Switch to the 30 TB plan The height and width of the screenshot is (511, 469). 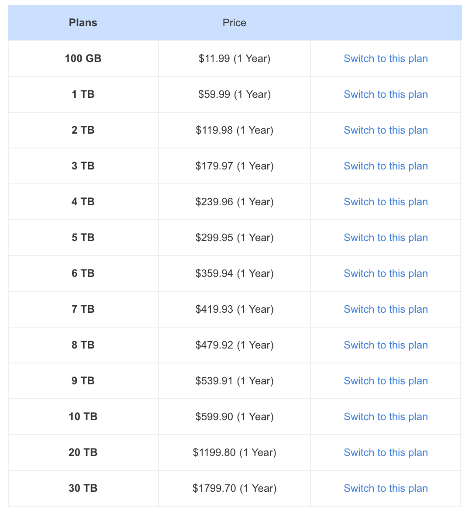pos(386,489)
